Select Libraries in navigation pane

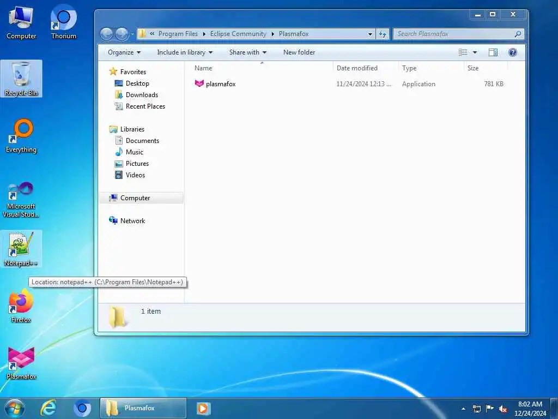132,129
